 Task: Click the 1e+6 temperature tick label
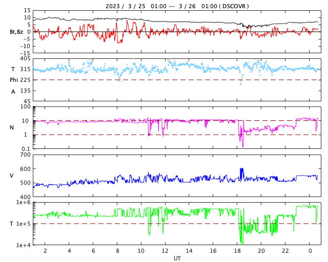(x=23, y=203)
